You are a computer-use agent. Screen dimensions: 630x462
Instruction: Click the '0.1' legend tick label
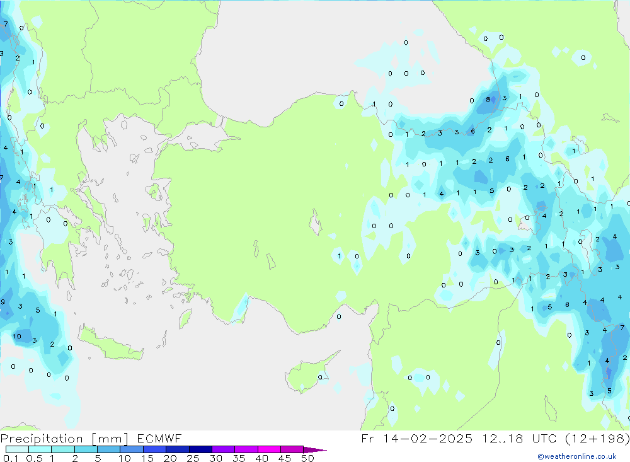(11, 458)
